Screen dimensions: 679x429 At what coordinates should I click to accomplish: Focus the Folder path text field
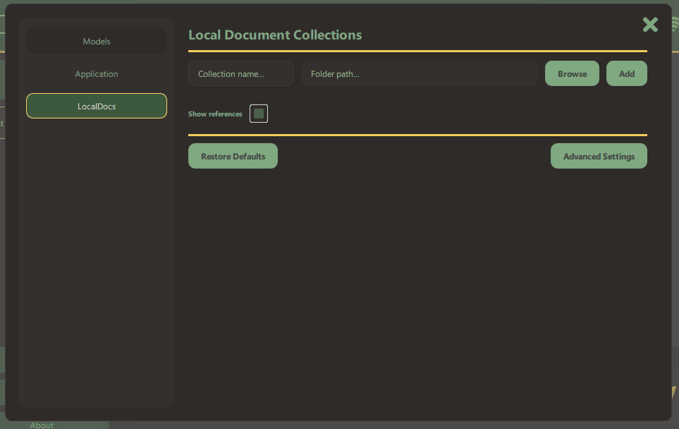click(x=420, y=73)
